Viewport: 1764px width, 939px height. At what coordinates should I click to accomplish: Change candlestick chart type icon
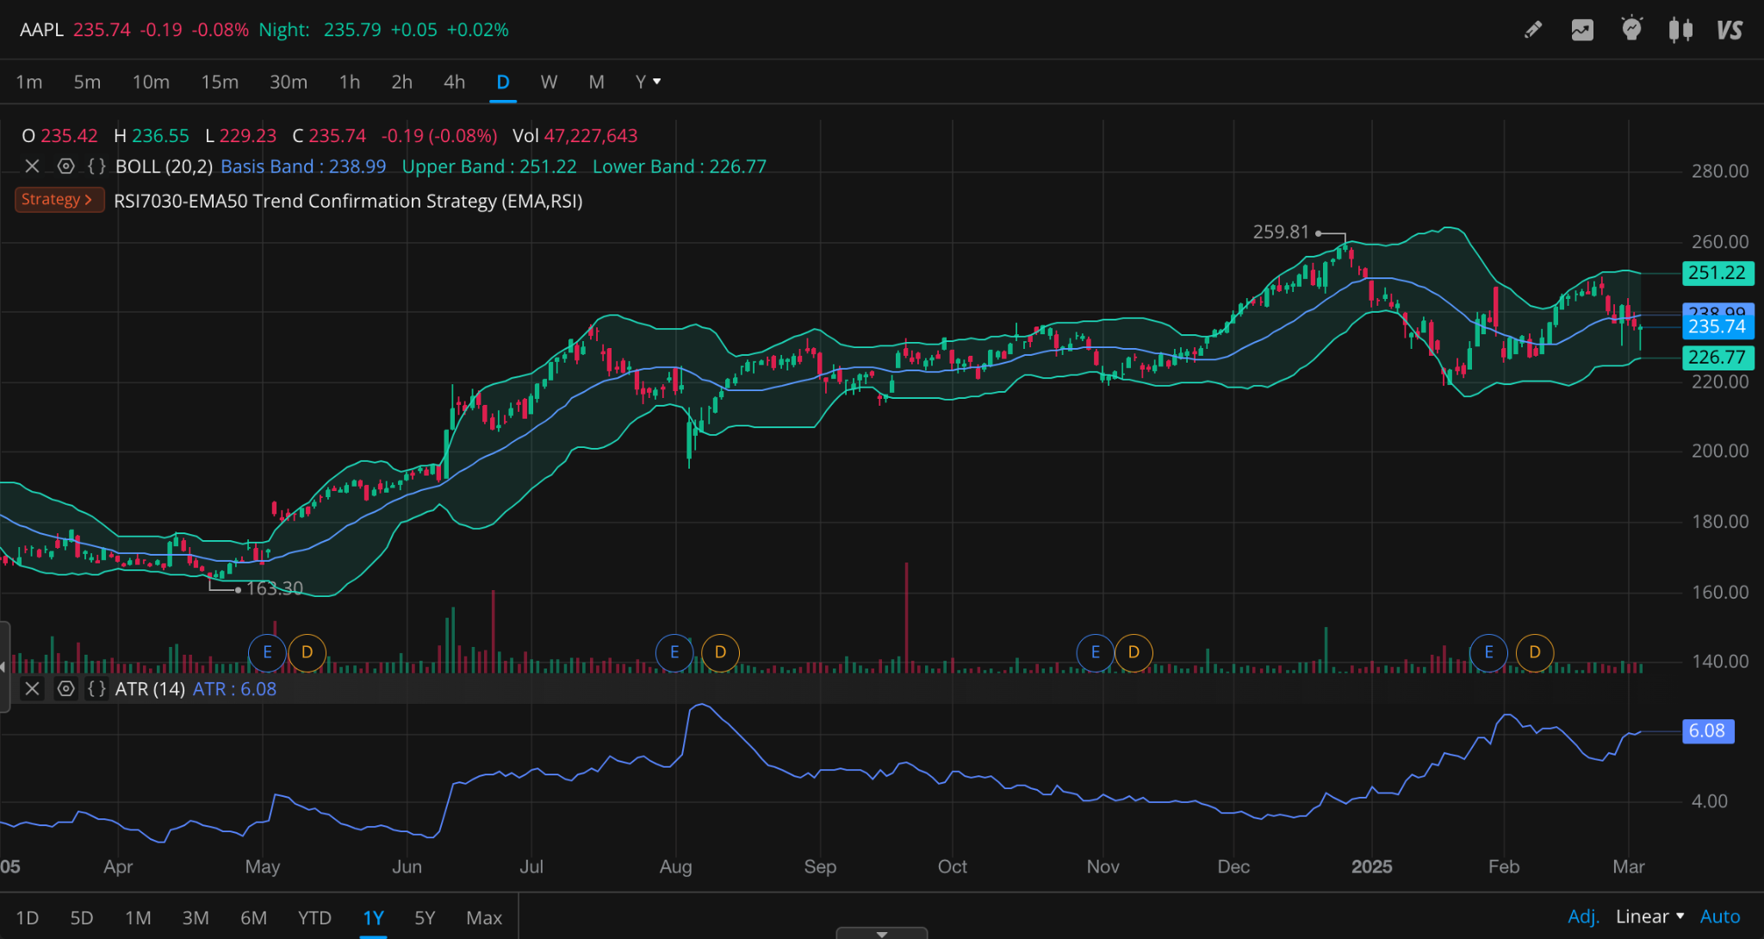[1680, 30]
